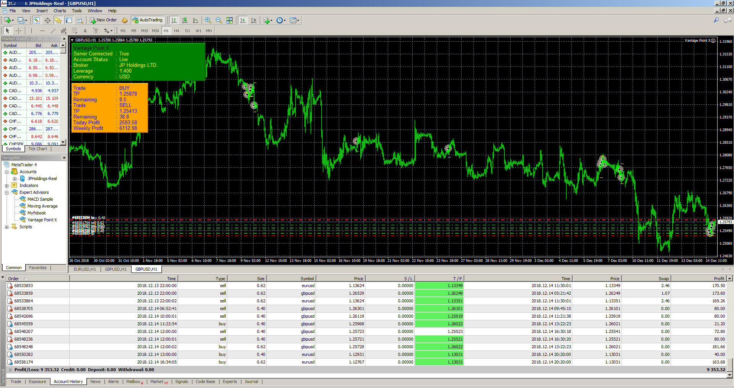Open the Charts menu

[60, 11]
